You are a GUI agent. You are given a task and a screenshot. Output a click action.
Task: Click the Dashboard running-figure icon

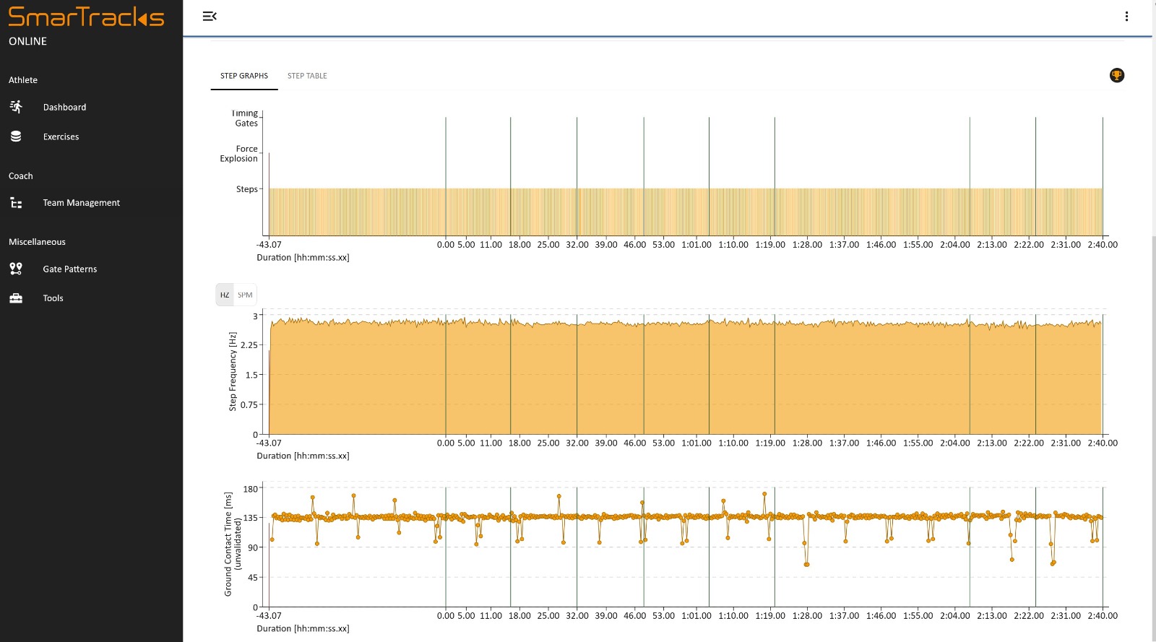coord(16,107)
